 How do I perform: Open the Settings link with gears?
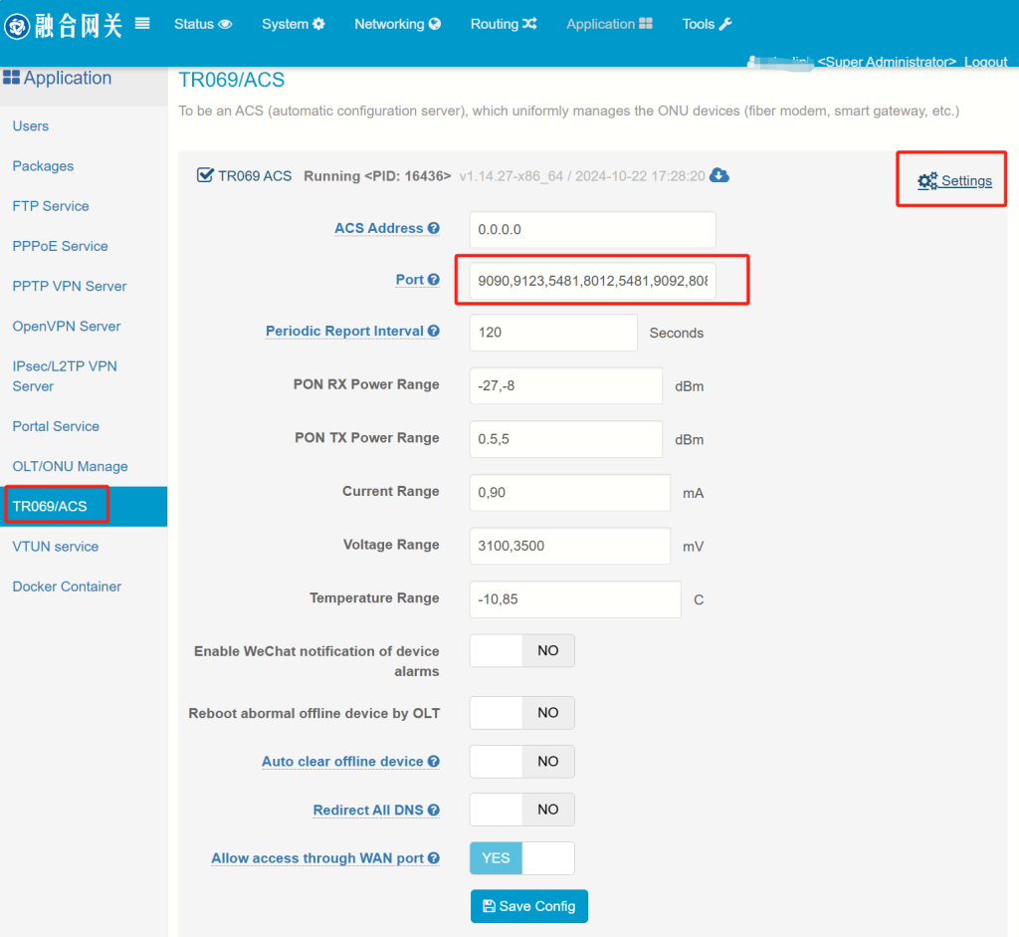click(x=954, y=181)
